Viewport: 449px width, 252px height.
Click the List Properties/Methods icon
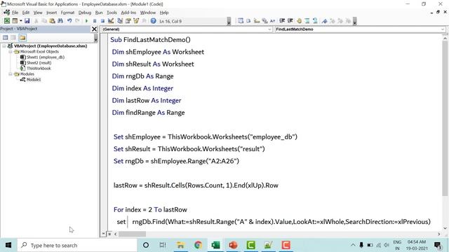click(241, 21)
